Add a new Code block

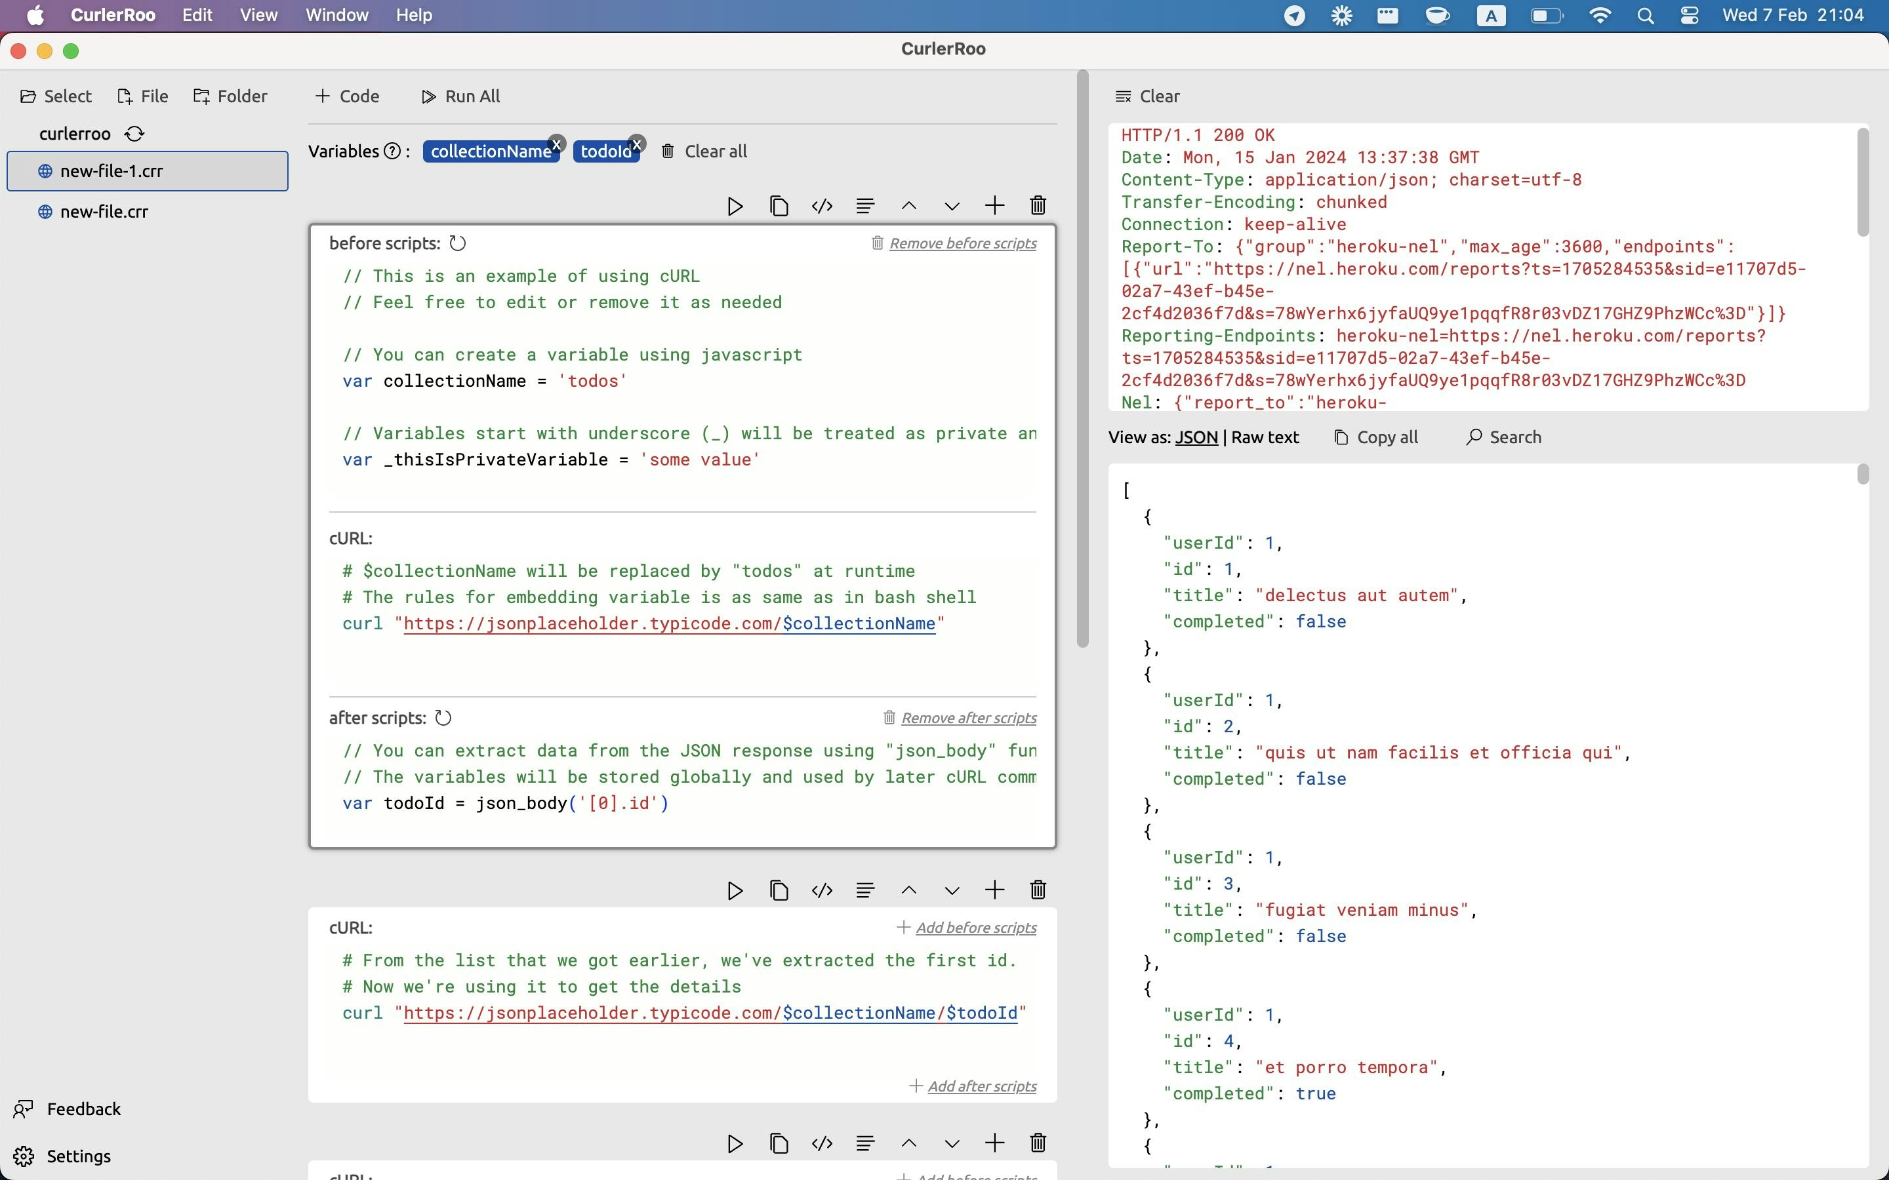tap(348, 96)
